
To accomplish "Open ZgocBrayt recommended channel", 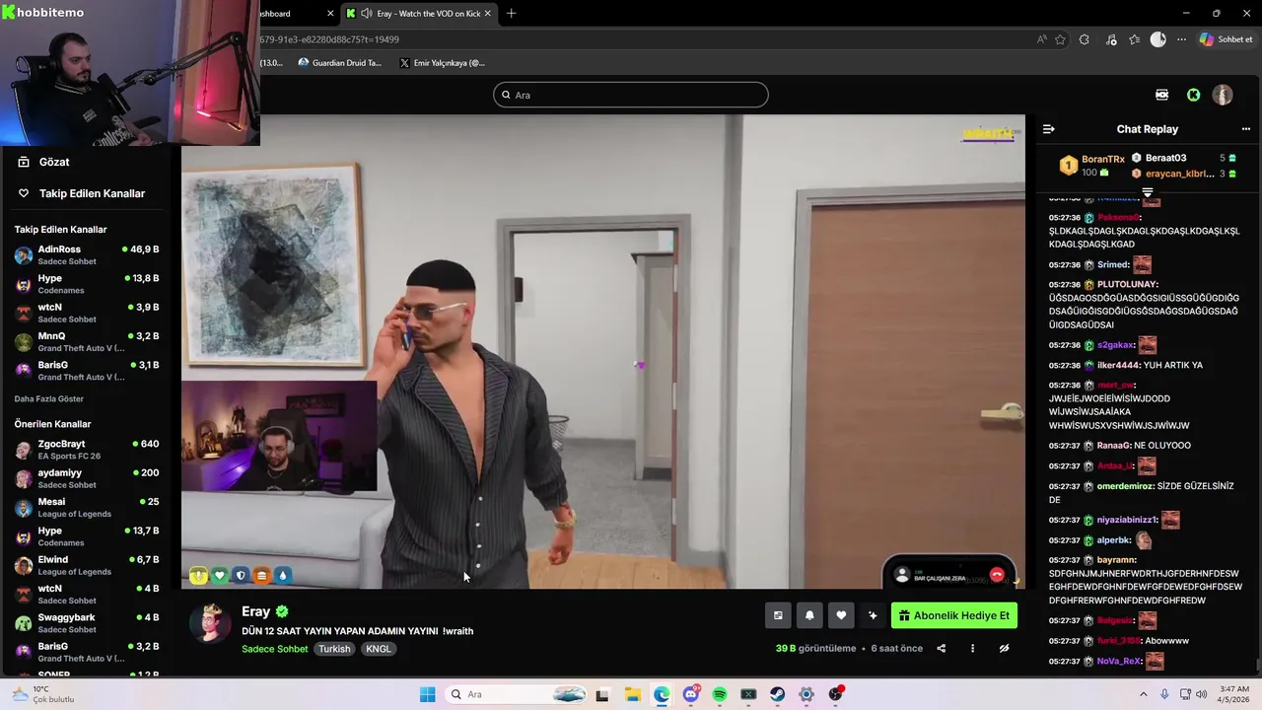I will click(x=87, y=450).
